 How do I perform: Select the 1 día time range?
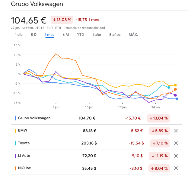click(x=19, y=35)
